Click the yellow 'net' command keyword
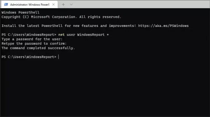Viewport: 210px width, 117px height. coord(62,35)
